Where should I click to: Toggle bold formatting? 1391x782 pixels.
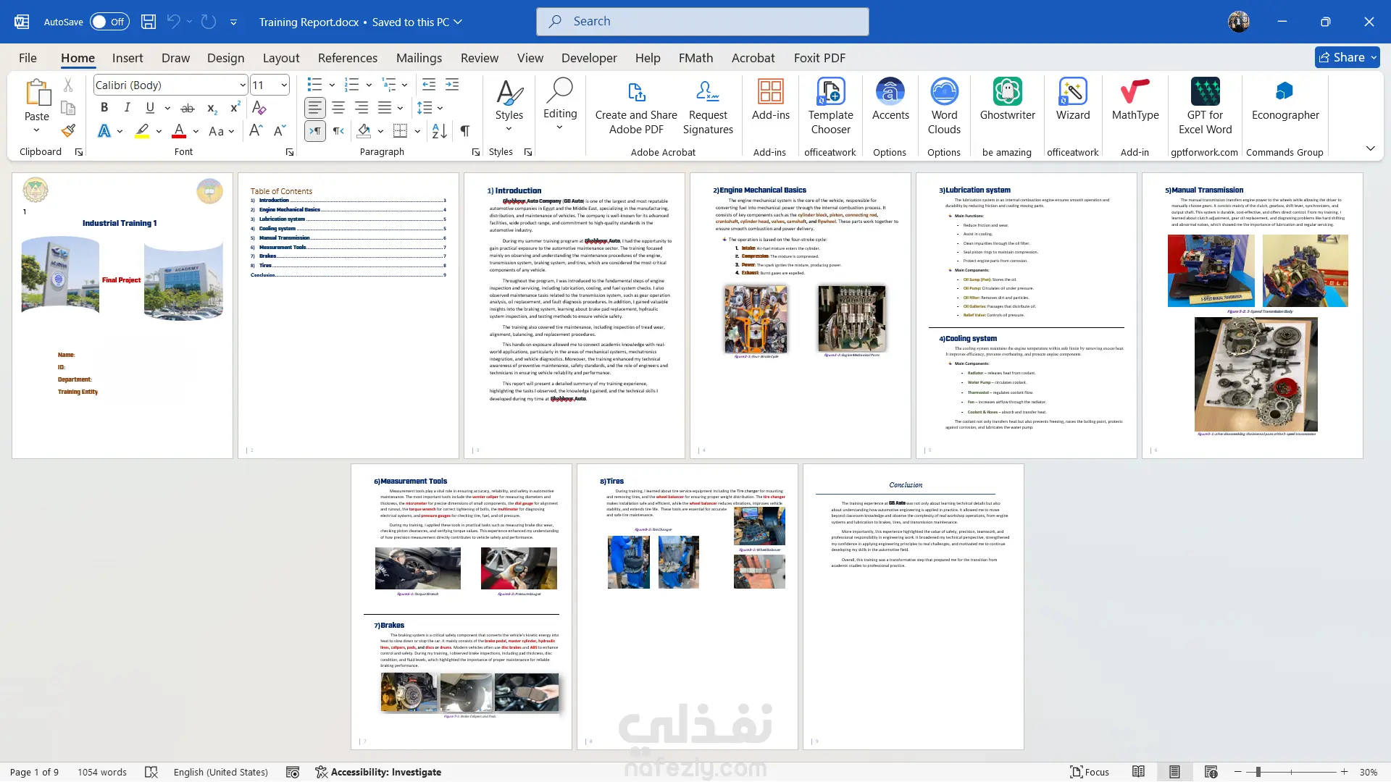[104, 108]
